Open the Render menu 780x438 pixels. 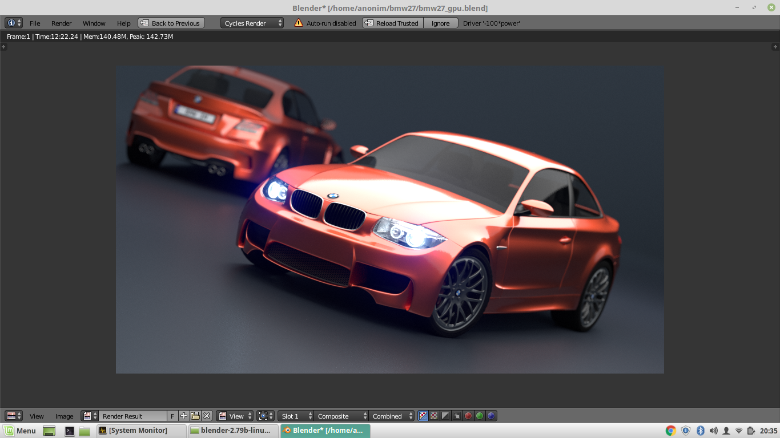(61, 23)
